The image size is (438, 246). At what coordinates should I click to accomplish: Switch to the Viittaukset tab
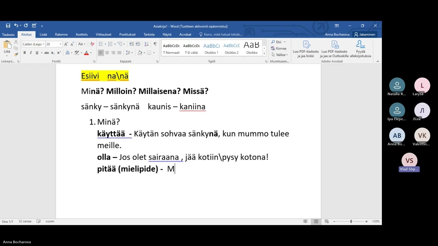(x=103, y=35)
